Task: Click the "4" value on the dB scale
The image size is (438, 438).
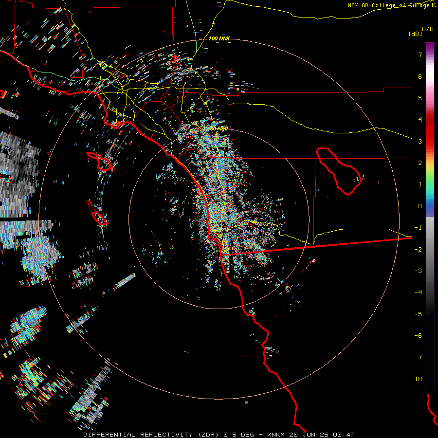Action: [x=420, y=120]
